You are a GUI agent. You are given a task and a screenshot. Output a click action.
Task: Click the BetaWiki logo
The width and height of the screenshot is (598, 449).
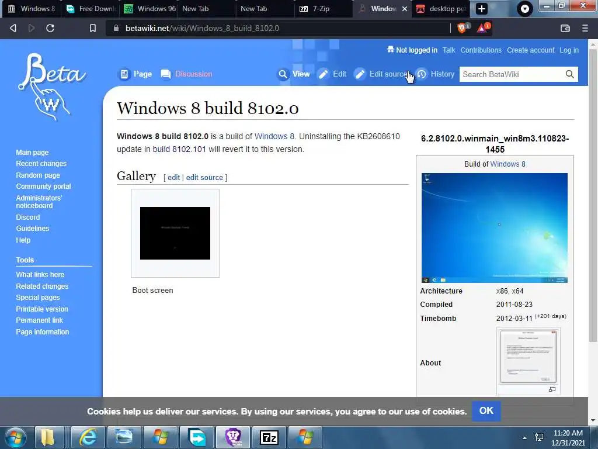click(x=52, y=87)
